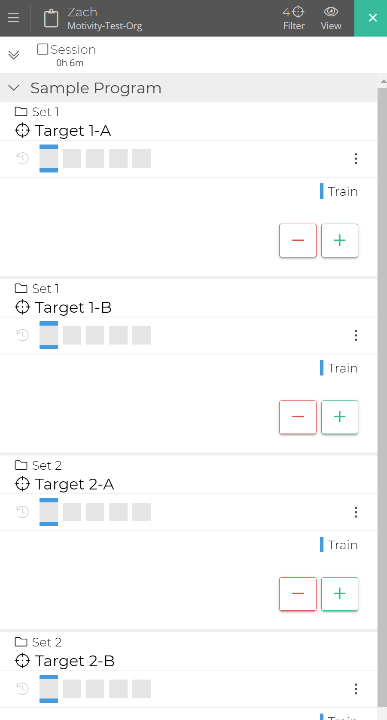387x720 pixels.
Task: Click the clipboard icon beside Zach
Action: [x=51, y=18]
